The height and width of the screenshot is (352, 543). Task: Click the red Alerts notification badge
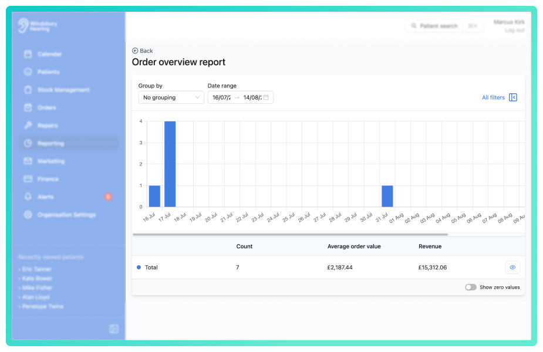[x=108, y=197]
